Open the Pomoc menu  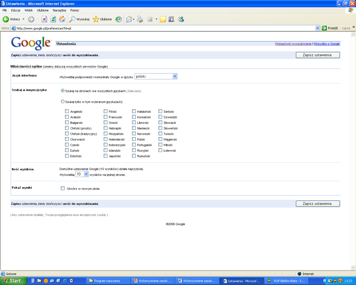pos(75,10)
